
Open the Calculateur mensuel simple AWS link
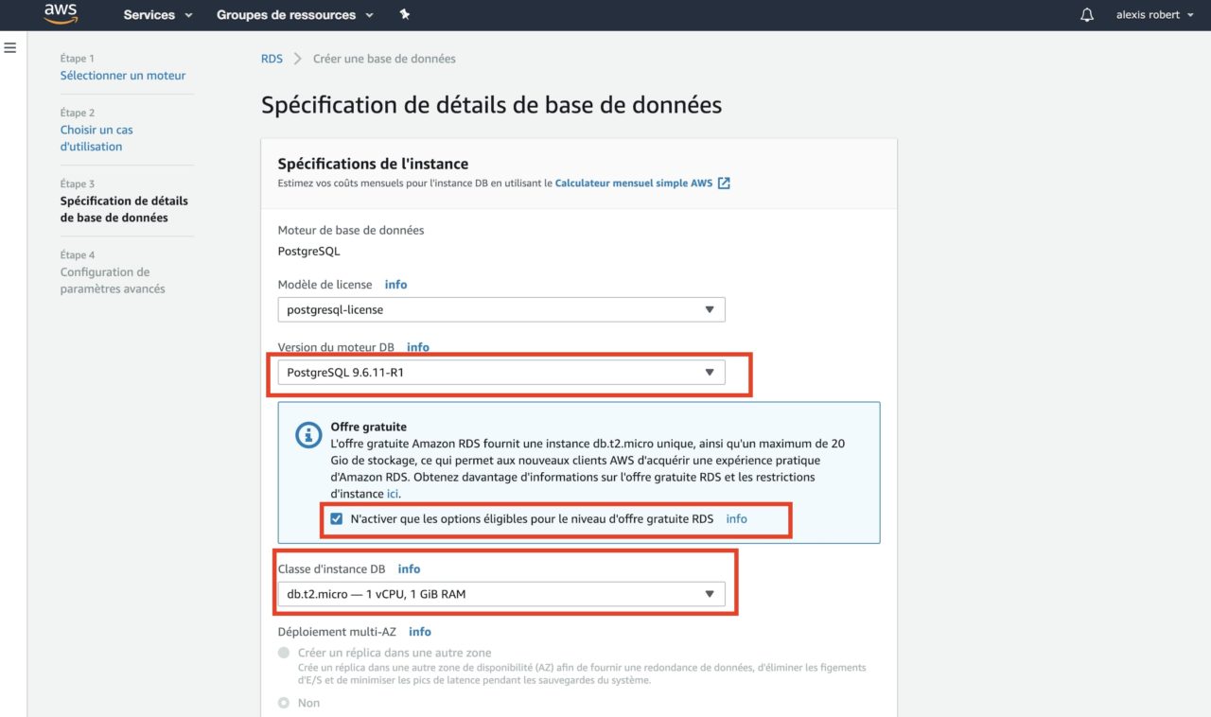(x=634, y=184)
